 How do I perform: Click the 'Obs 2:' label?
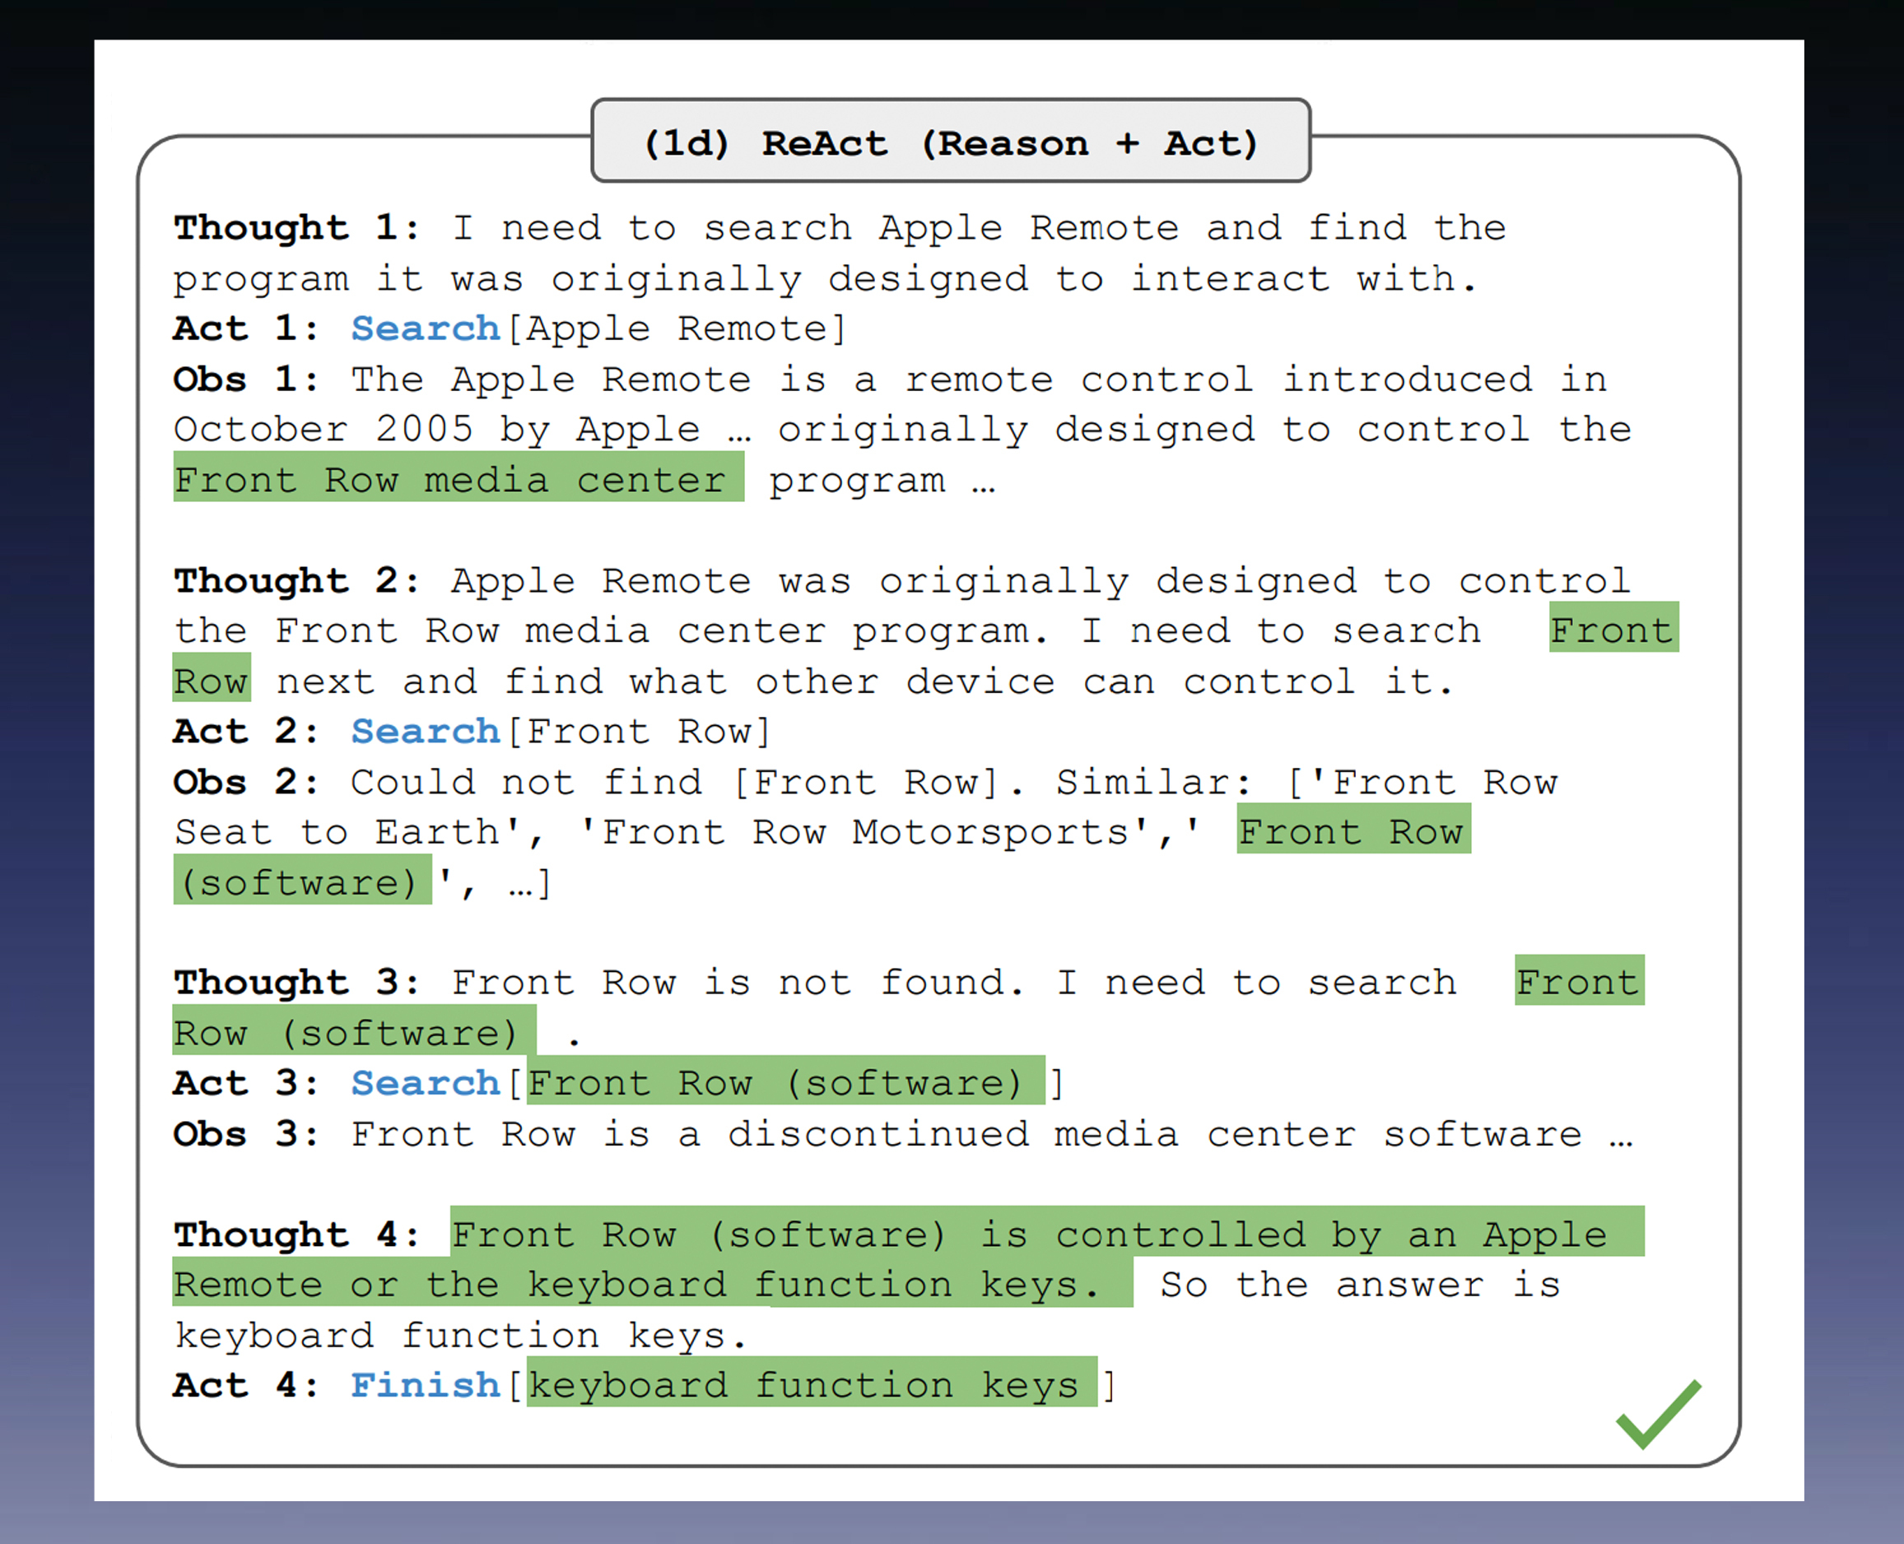(x=244, y=783)
